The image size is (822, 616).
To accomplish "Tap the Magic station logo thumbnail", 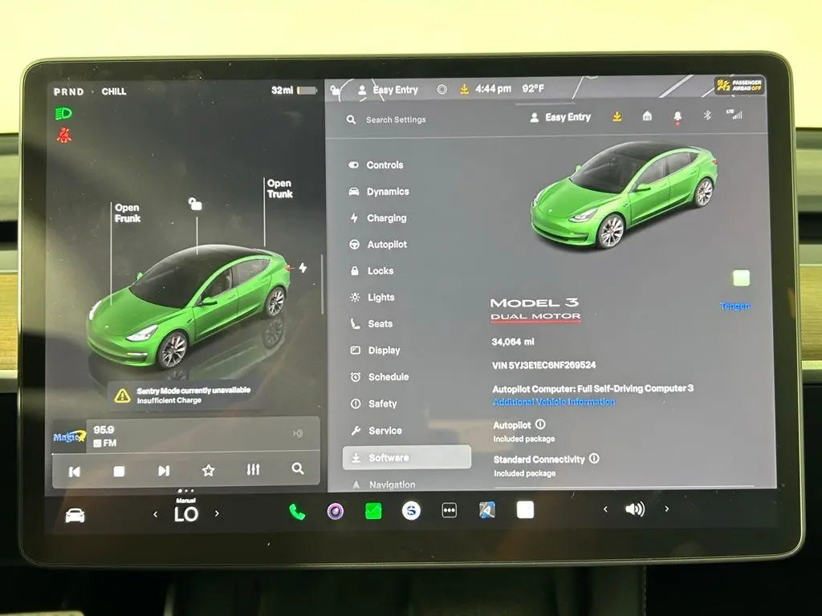I will (69, 436).
